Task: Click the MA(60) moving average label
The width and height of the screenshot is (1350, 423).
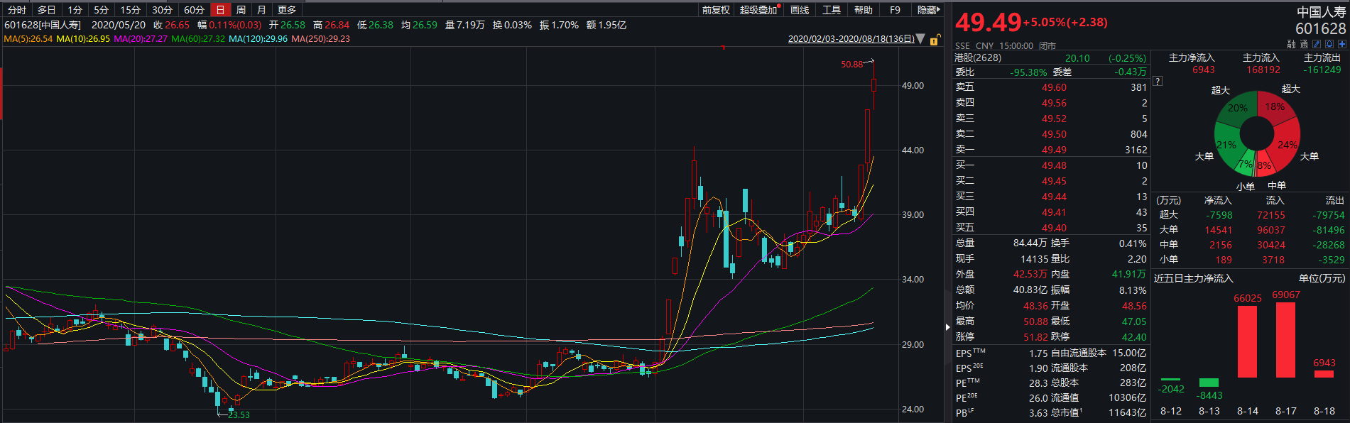Action: point(198,39)
